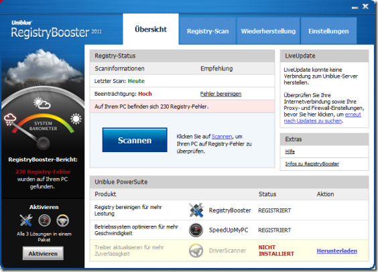Click Herunterladen link for DriverScanner
378x272 pixels.
pos(337,251)
